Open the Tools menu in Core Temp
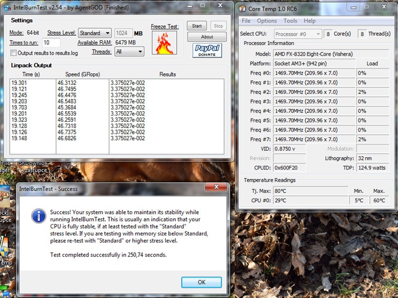This screenshot has width=398, height=298. (290, 21)
